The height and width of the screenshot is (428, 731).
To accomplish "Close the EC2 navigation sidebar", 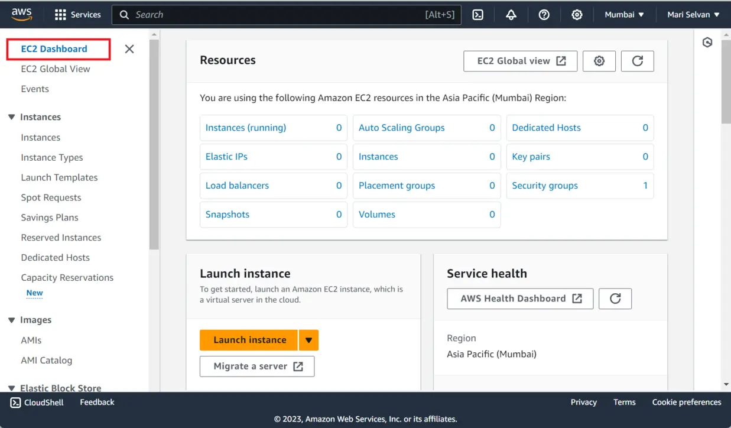I will 129,49.
